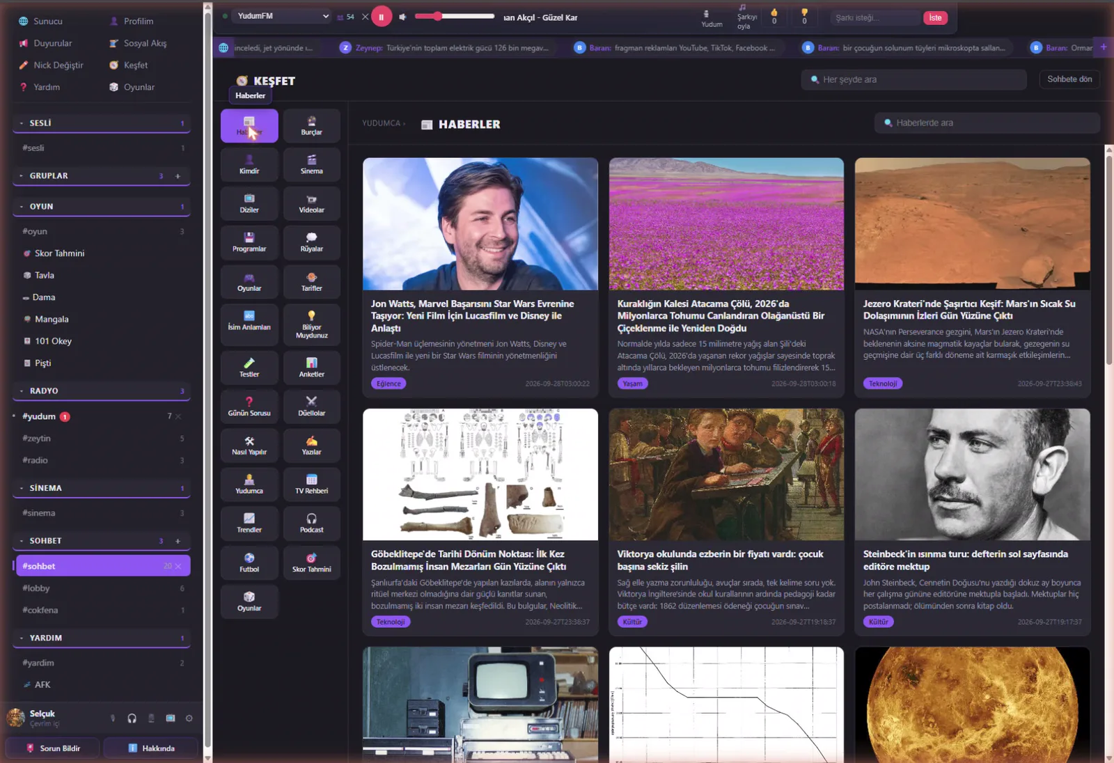This screenshot has height=763, width=1114.
Task: Adjust the radio volume slider
Action: point(454,16)
